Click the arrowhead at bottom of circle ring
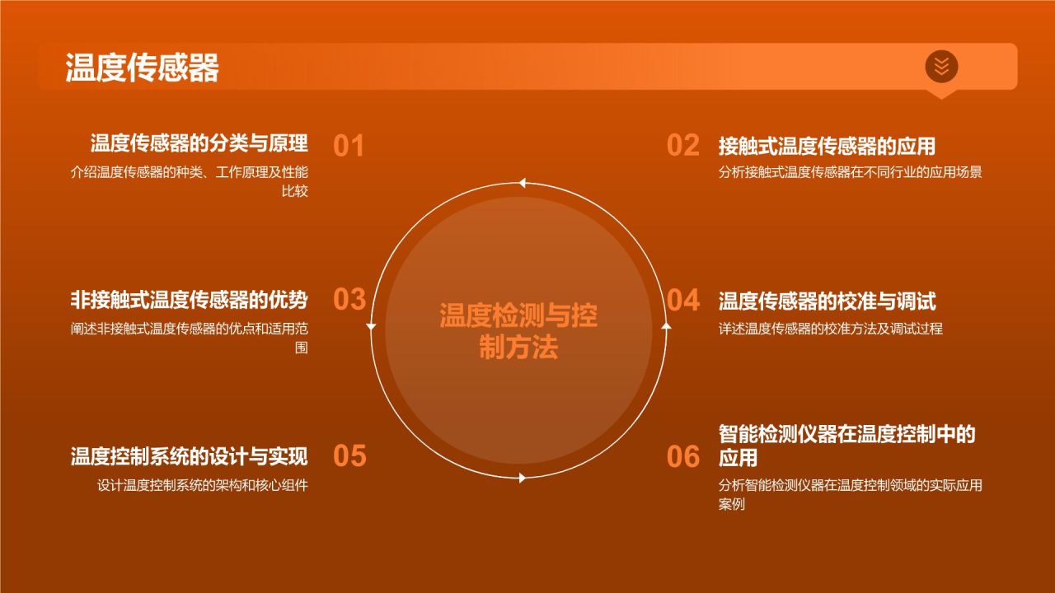The width and height of the screenshot is (1055, 593). 521,478
